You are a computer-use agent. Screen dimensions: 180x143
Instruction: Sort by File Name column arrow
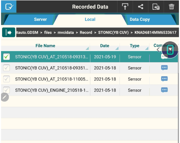tap(87, 48)
